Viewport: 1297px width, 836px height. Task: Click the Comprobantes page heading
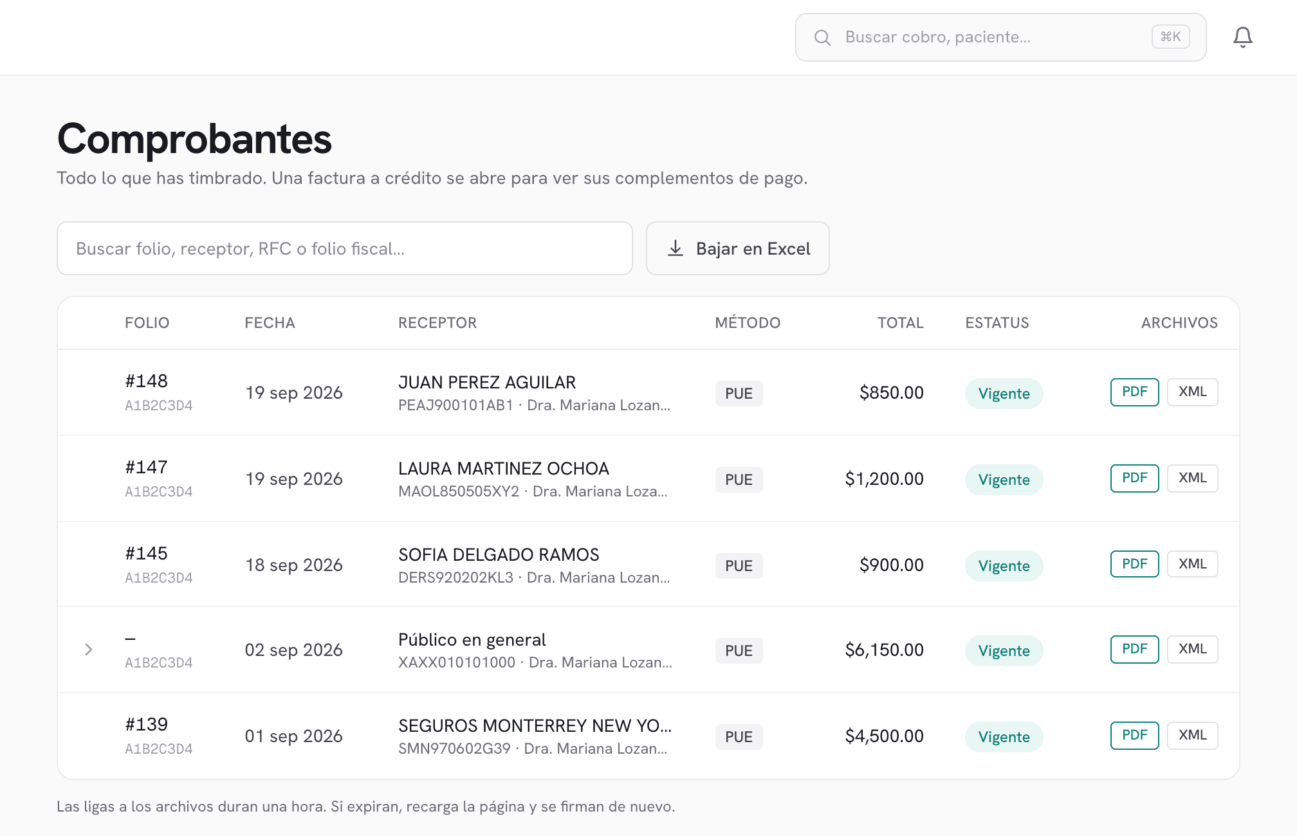pos(194,139)
